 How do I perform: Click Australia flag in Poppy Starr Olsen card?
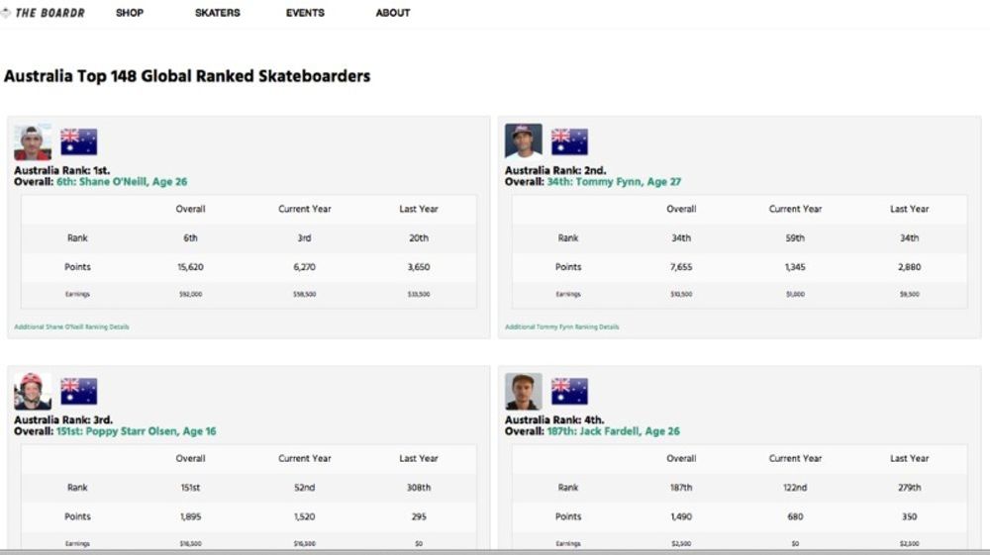[79, 391]
